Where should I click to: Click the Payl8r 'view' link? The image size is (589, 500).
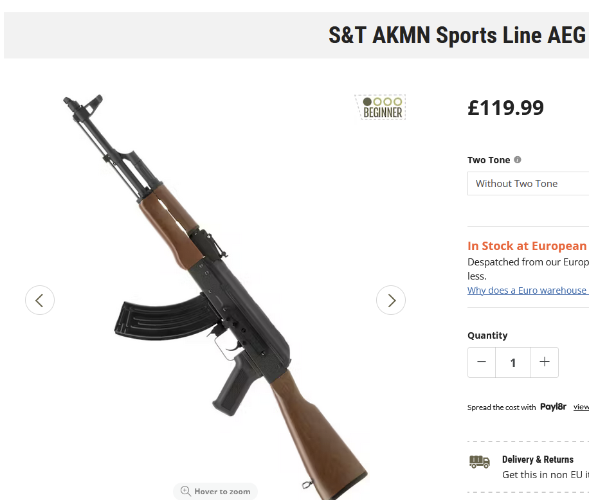pyautogui.click(x=581, y=407)
